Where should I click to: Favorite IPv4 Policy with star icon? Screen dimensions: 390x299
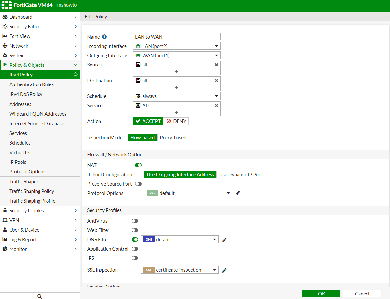coord(75,75)
